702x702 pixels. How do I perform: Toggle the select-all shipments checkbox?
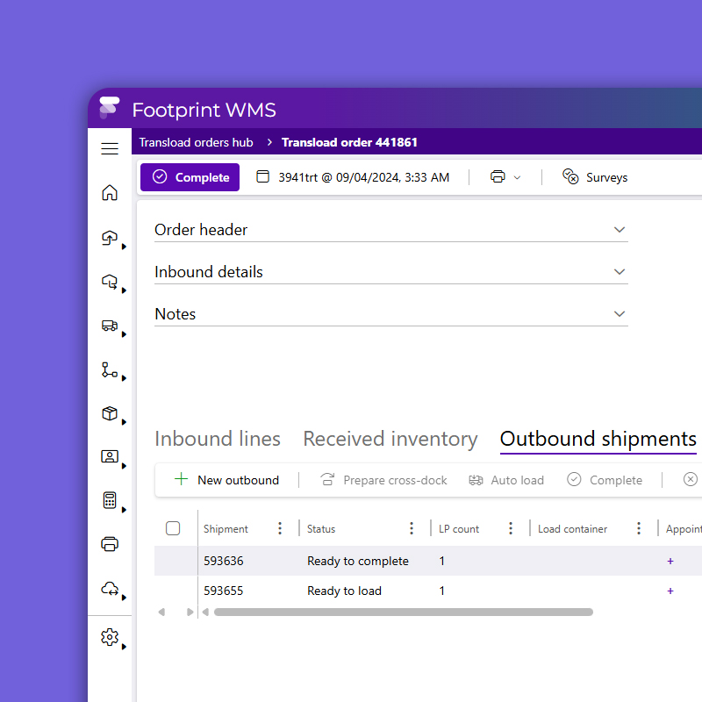click(173, 528)
